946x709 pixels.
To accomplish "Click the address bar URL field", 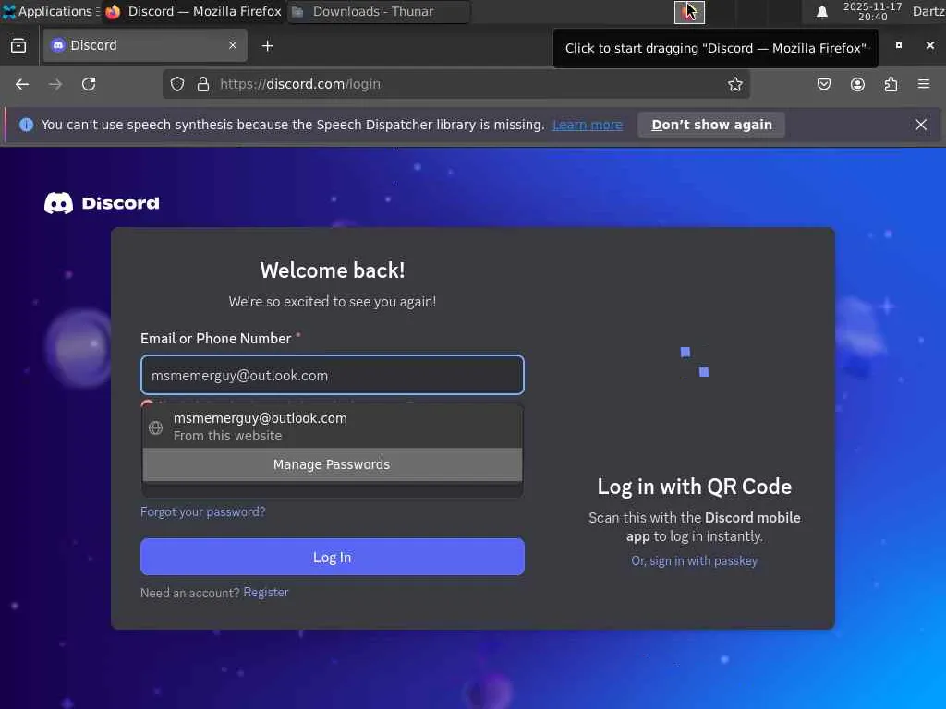I will pos(458,84).
